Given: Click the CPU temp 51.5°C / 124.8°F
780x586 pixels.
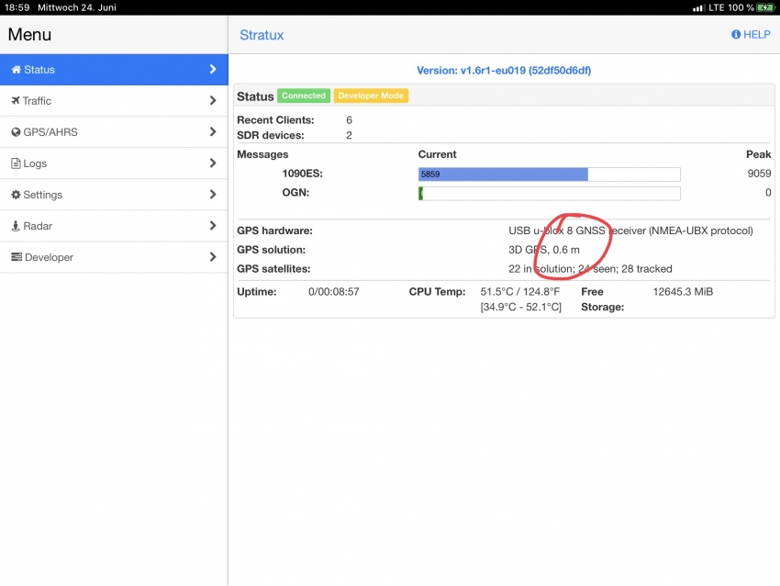Looking at the screenshot, I should coord(519,292).
